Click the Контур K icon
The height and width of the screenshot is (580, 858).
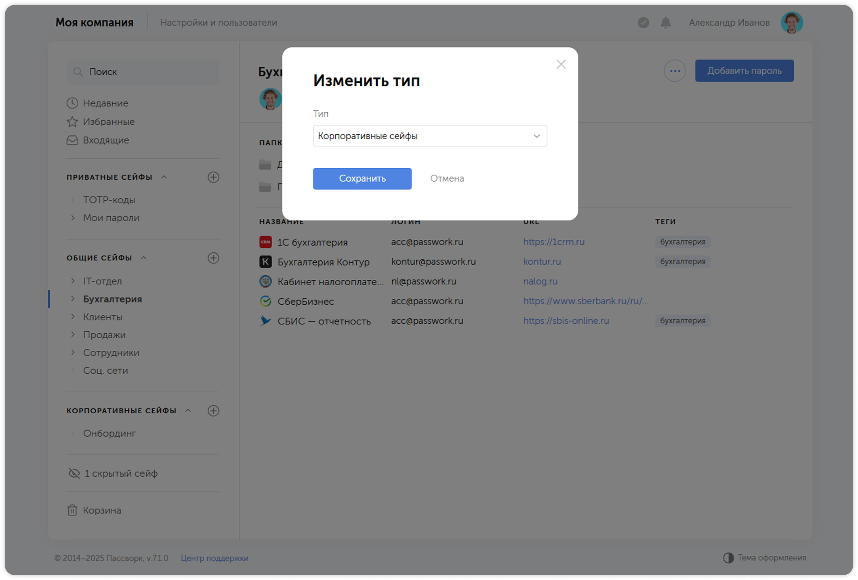(x=265, y=262)
